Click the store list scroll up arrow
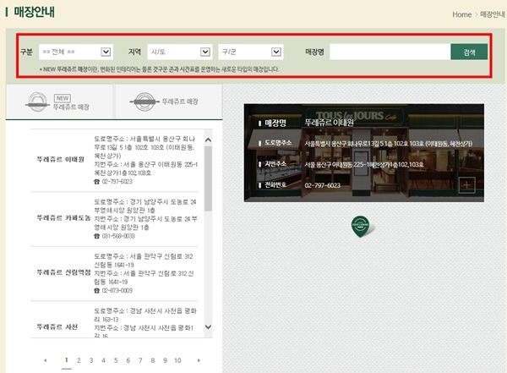The height and width of the screenshot is (373, 507). pos(208,140)
